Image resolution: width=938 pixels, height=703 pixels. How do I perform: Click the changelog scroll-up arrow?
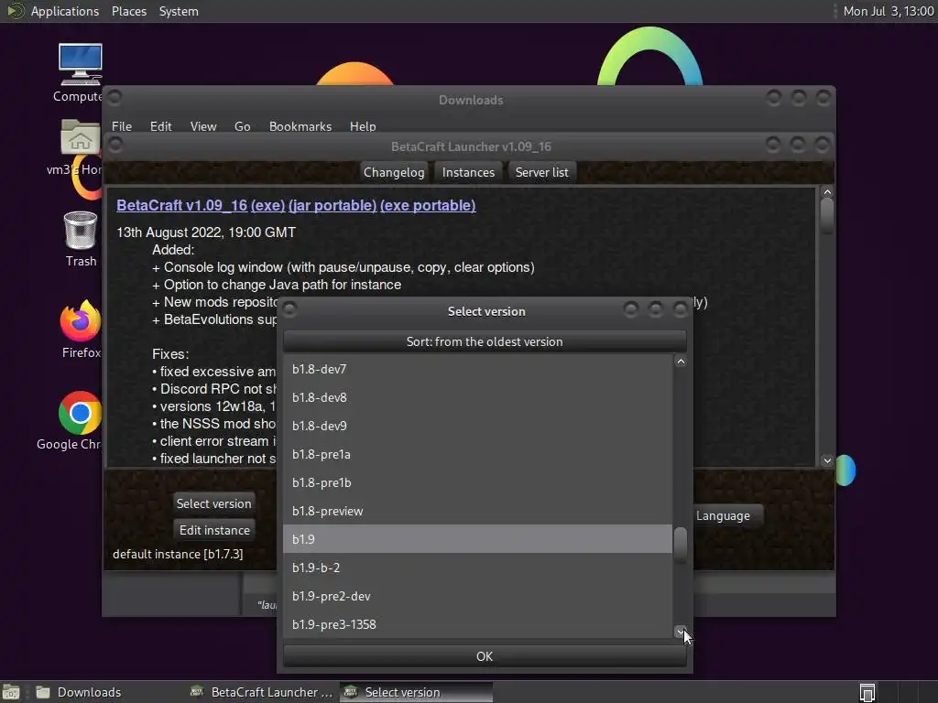coord(827,192)
